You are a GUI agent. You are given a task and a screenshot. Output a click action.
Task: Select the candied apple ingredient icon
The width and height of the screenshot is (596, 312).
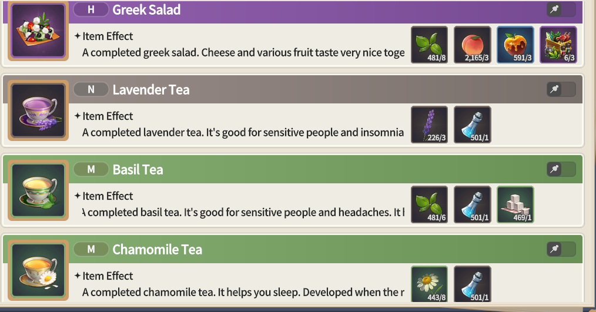(x=515, y=45)
